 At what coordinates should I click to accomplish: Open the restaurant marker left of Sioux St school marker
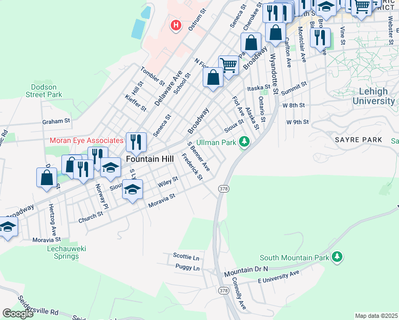[x=83, y=171]
